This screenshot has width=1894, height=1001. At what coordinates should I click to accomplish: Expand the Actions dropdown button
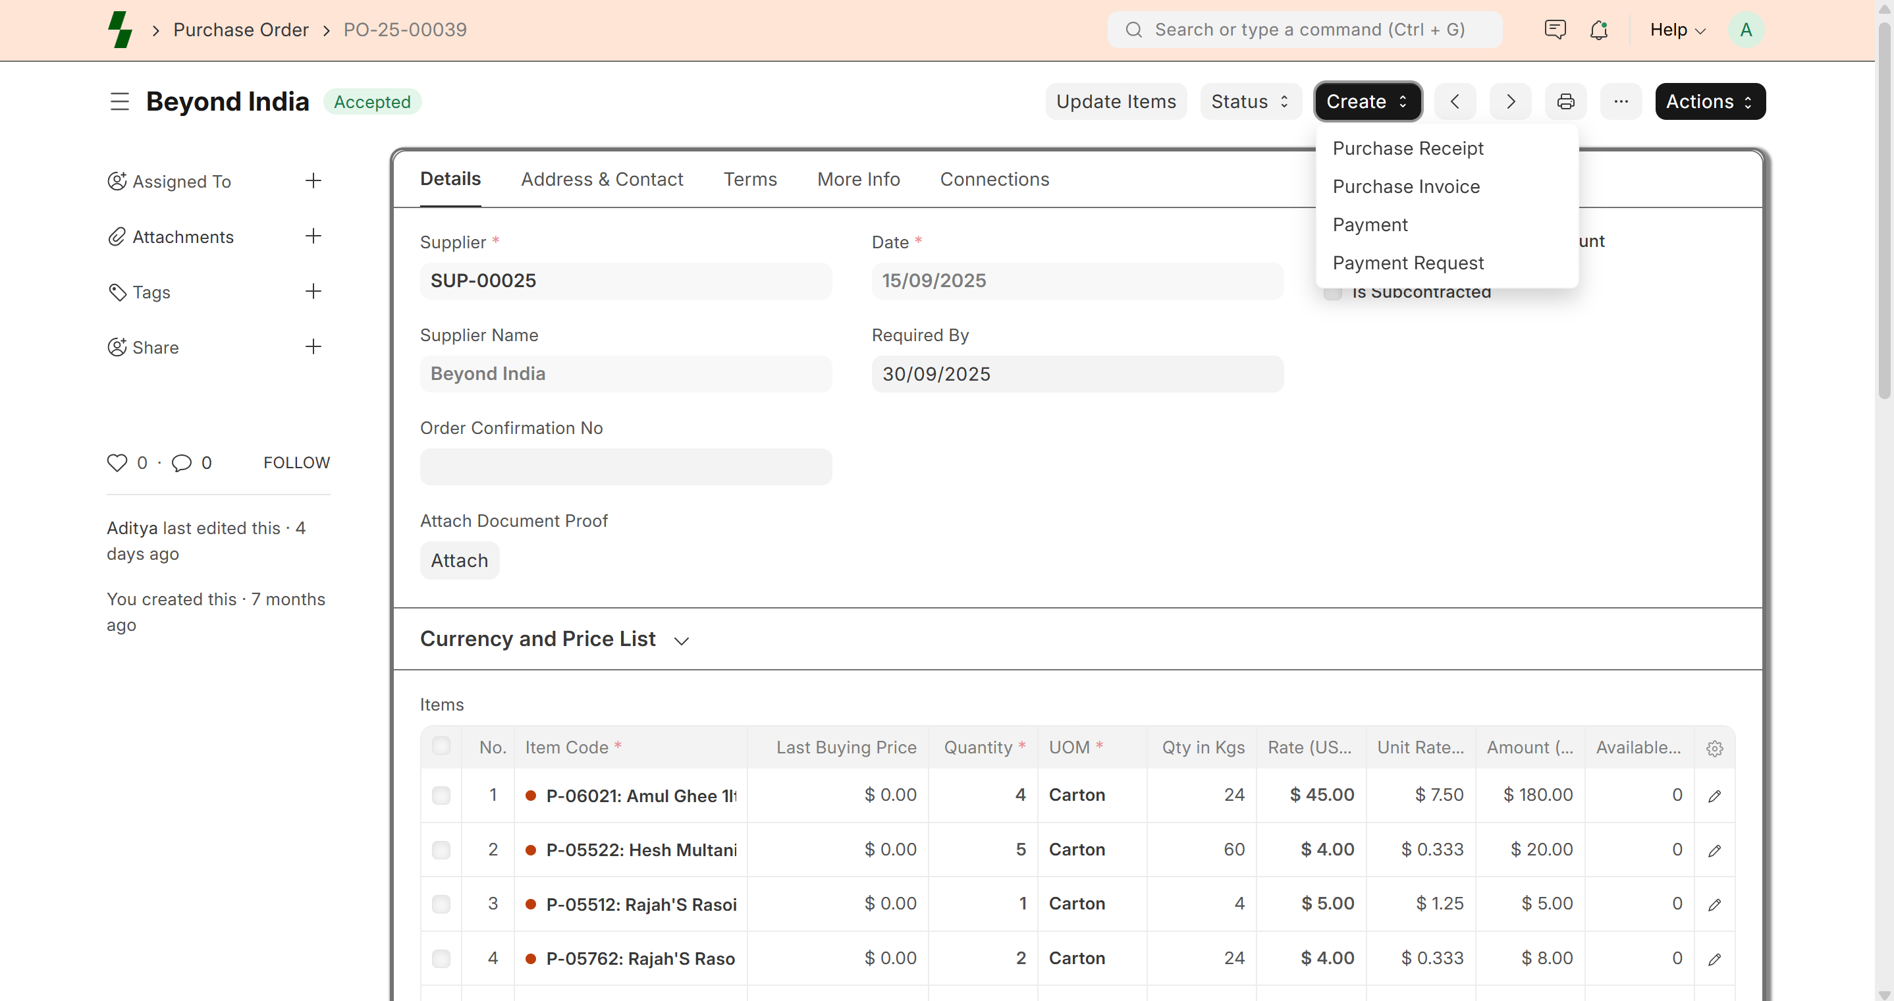click(x=1710, y=101)
